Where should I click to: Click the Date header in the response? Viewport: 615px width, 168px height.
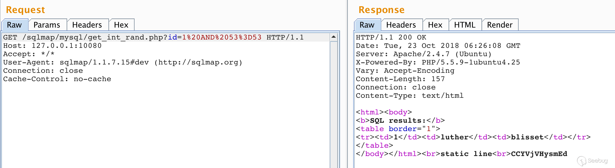[x=438, y=46]
